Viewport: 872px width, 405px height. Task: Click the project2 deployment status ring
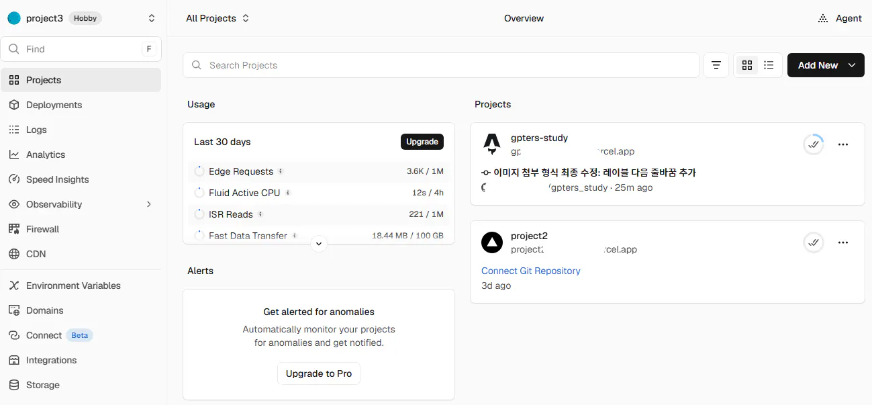(x=814, y=242)
